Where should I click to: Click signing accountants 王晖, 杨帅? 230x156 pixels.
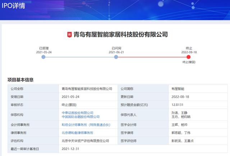click(x=179, y=125)
